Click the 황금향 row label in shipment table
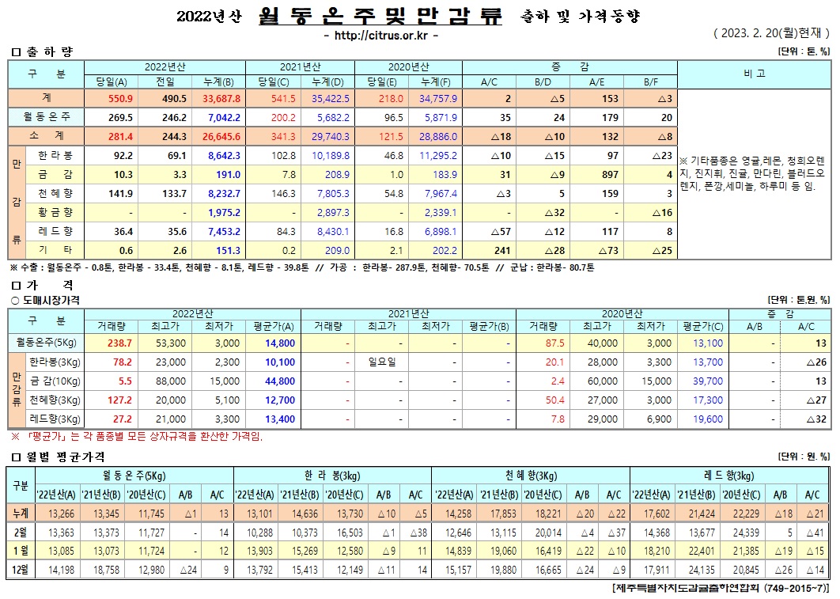Screen dimensions: 840x599 click(x=56, y=211)
